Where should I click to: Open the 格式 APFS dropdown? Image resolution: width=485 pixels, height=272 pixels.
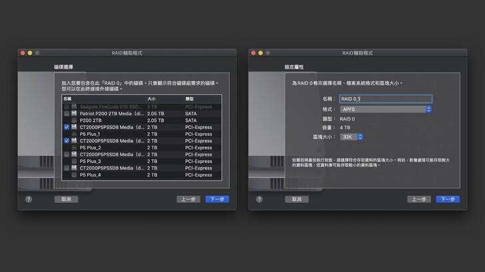tap(385, 109)
